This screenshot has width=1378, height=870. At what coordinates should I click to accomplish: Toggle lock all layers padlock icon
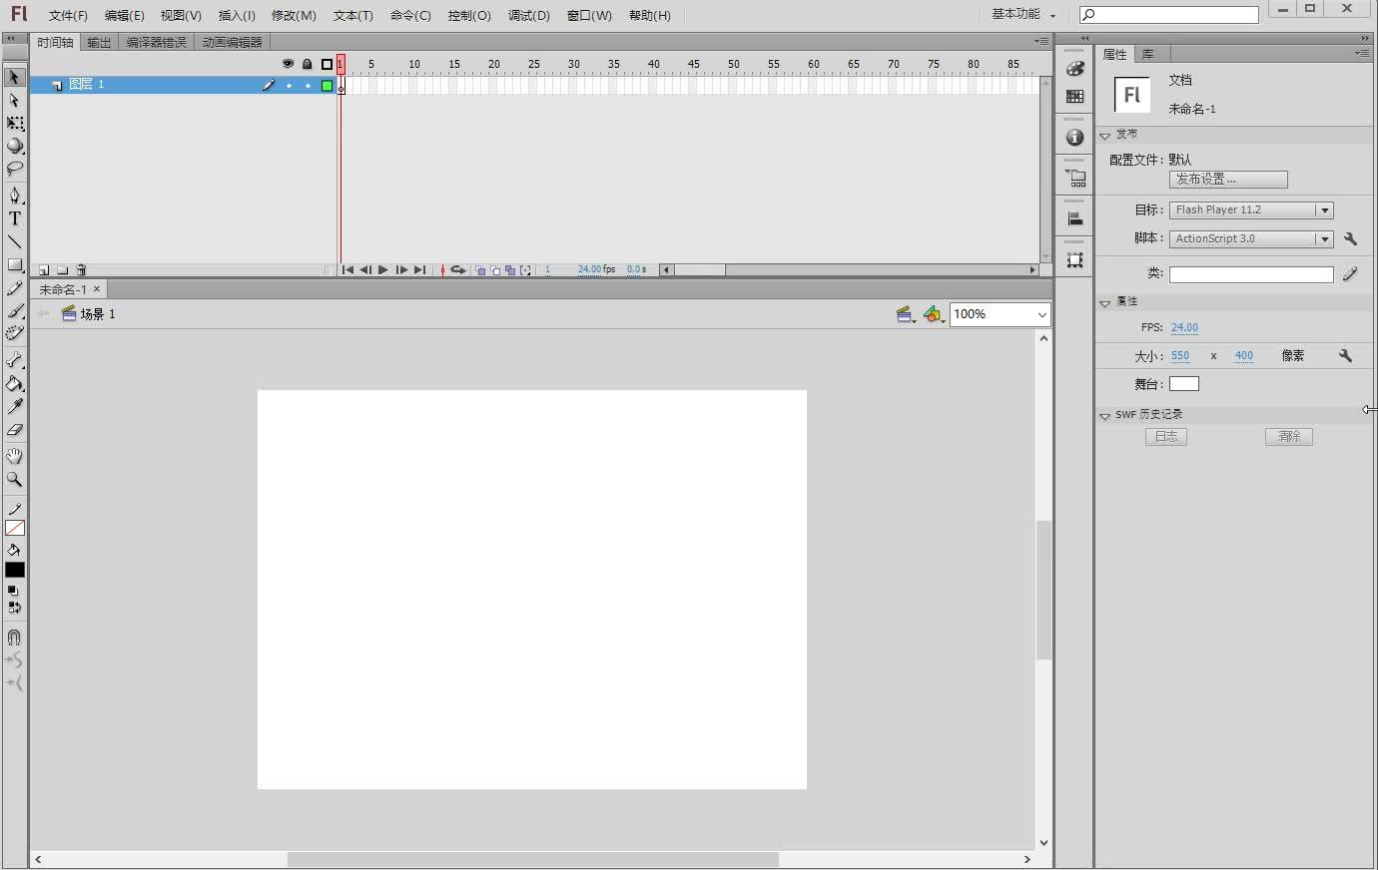[x=308, y=64]
